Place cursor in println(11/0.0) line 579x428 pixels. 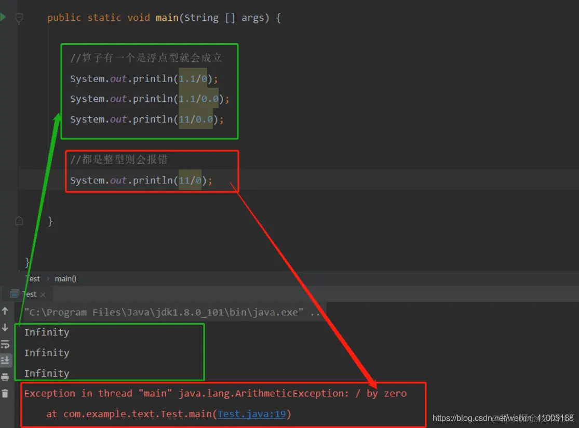coord(146,119)
